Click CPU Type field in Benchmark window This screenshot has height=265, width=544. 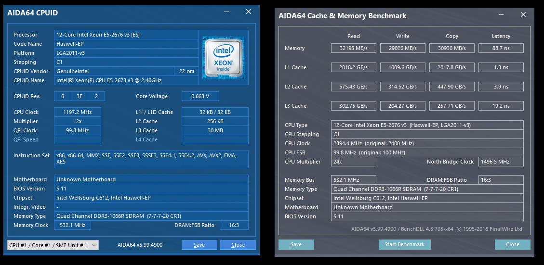pos(427,125)
